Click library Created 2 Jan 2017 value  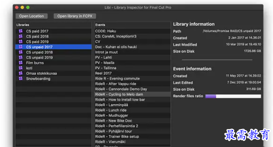pos(244,38)
